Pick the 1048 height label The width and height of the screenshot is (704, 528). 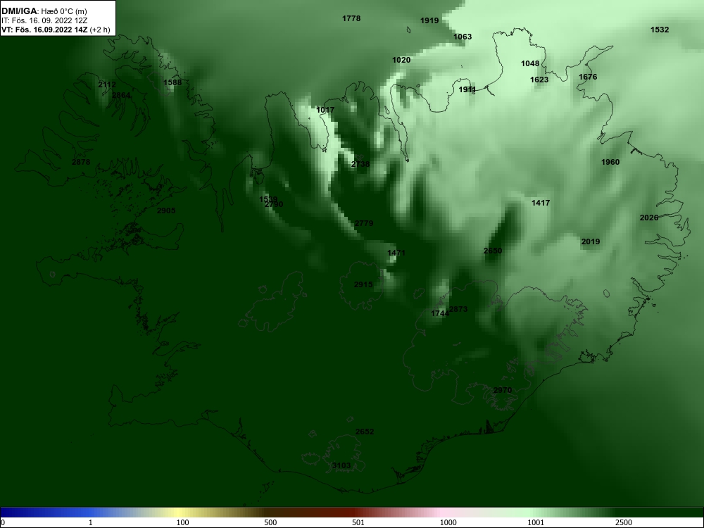[x=530, y=63]
